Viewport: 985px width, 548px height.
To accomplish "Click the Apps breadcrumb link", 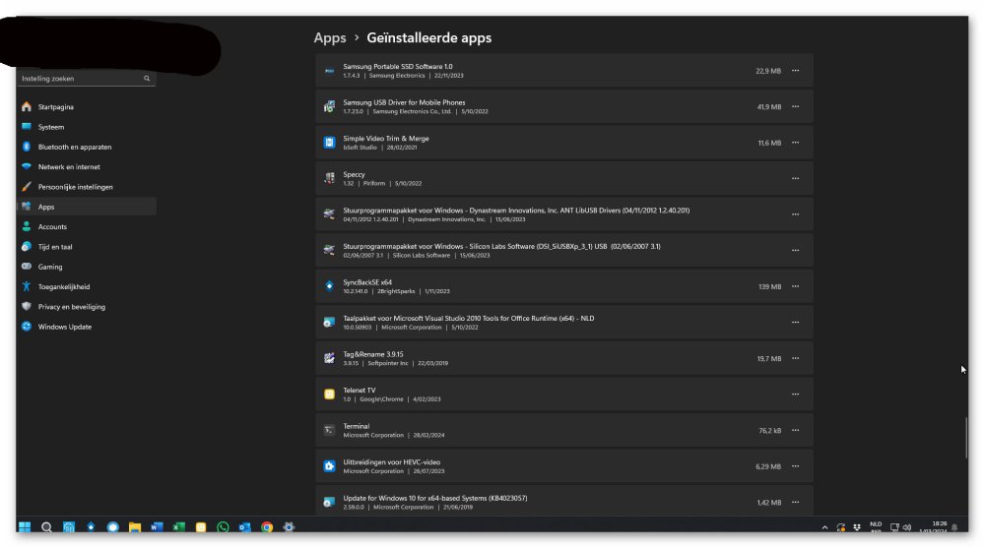I will click(x=330, y=38).
